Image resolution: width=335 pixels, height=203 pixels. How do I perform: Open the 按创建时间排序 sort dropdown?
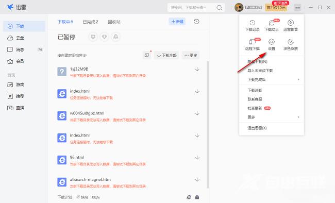72,55
